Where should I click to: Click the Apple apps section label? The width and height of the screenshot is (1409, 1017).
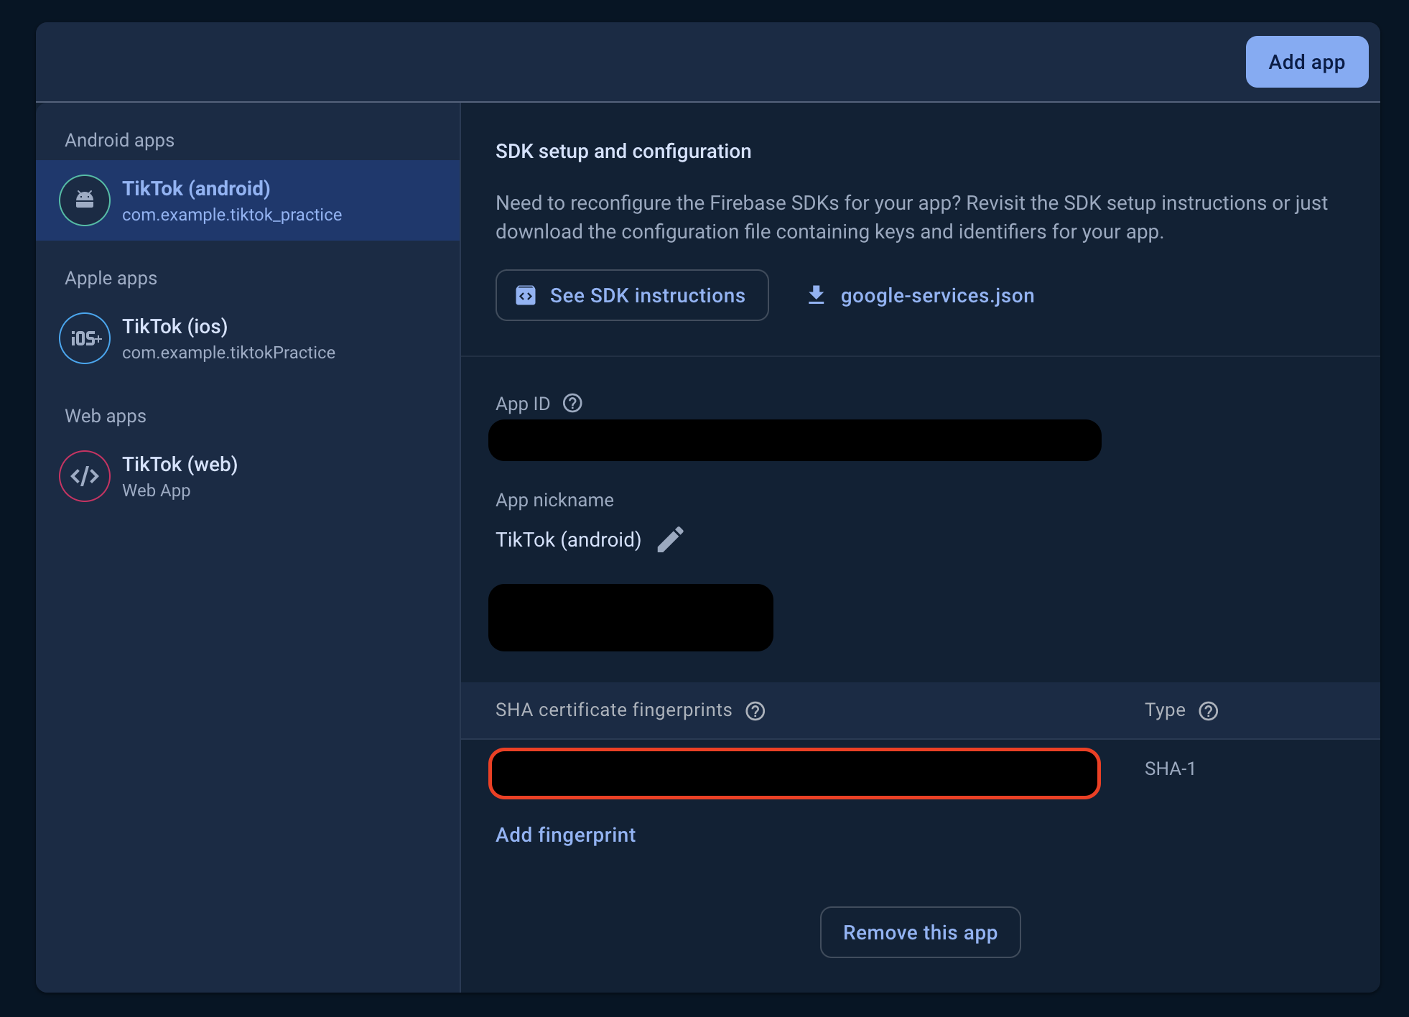point(111,278)
